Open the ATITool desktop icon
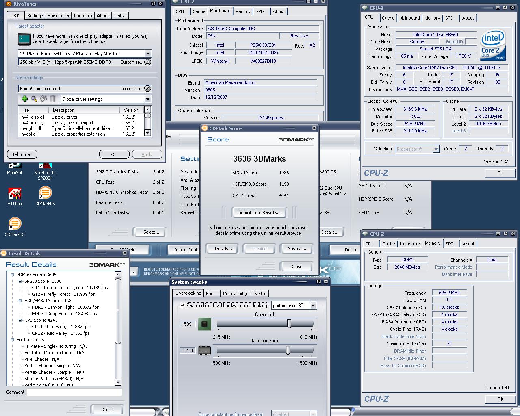 (15, 197)
